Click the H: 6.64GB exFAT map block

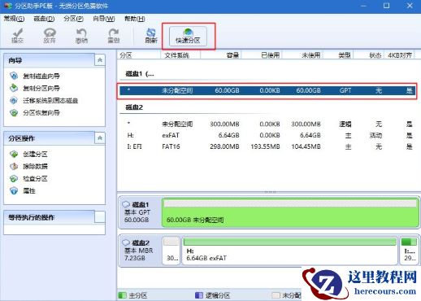tap(289, 251)
